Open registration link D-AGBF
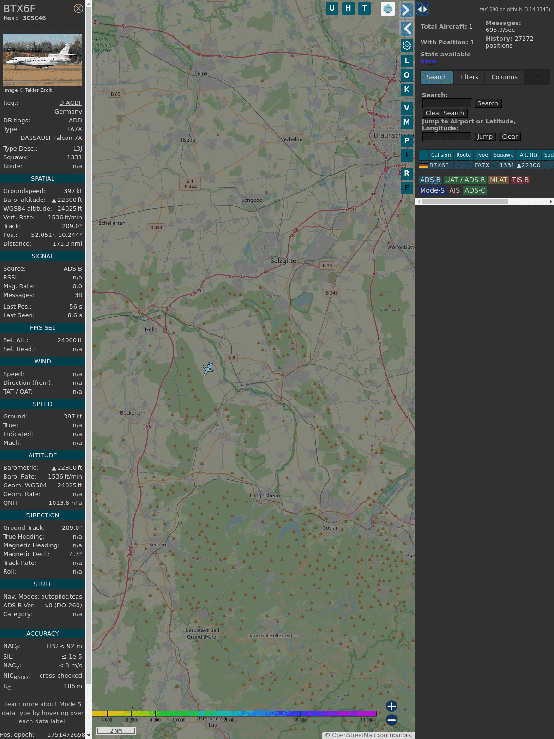Image resolution: width=554 pixels, height=739 pixels. (x=71, y=103)
